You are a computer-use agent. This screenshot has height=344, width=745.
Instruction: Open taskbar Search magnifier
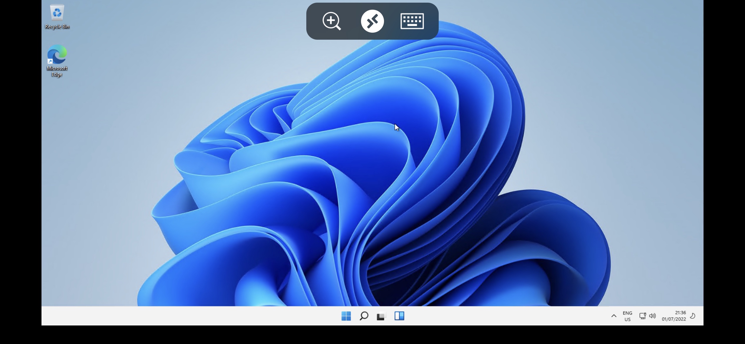364,316
